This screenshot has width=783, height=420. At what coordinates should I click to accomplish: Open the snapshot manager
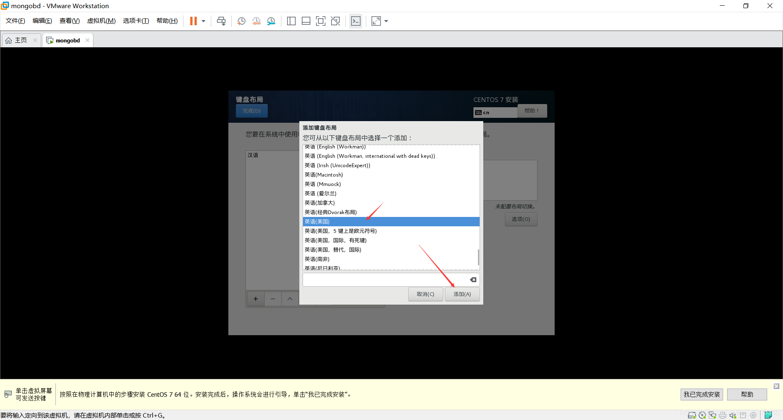point(271,21)
